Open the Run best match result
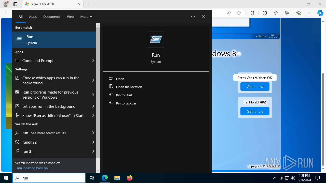The image size is (326, 183). coord(54,40)
